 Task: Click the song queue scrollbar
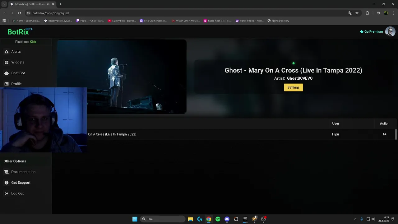(396, 134)
